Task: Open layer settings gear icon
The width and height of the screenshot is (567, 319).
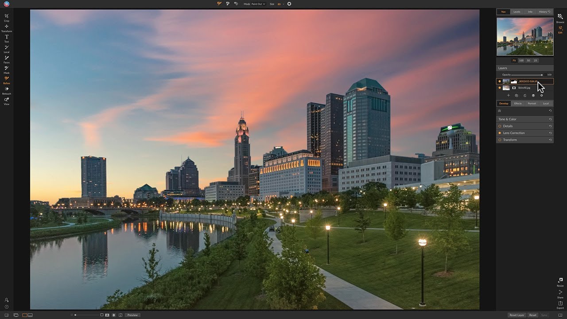Action: (541, 95)
